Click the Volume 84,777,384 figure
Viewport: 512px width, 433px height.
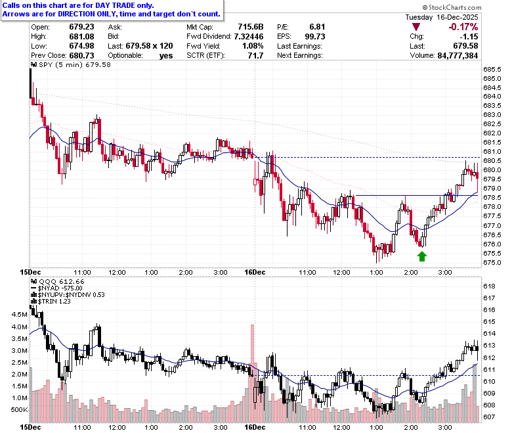tap(458, 56)
